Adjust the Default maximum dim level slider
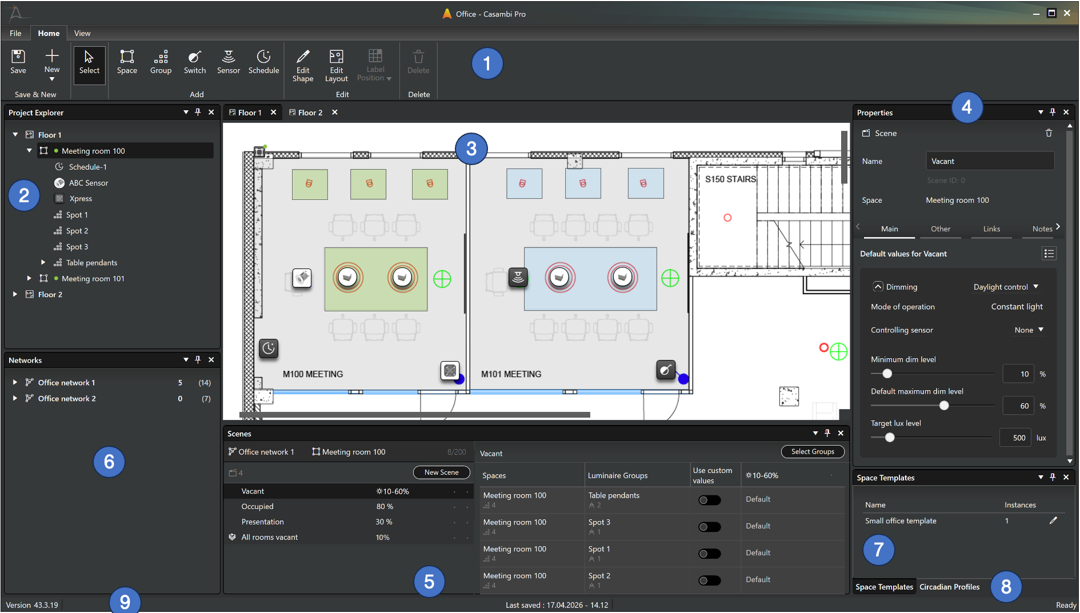The height and width of the screenshot is (613, 1080). [944, 406]
